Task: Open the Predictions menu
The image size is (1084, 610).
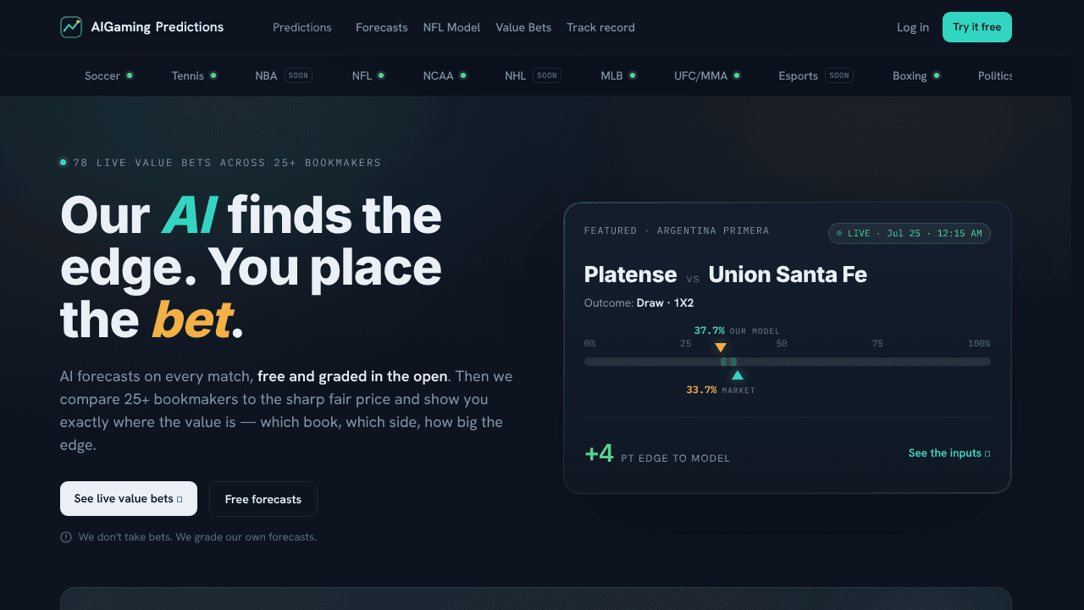Action: tap(302, 27)
